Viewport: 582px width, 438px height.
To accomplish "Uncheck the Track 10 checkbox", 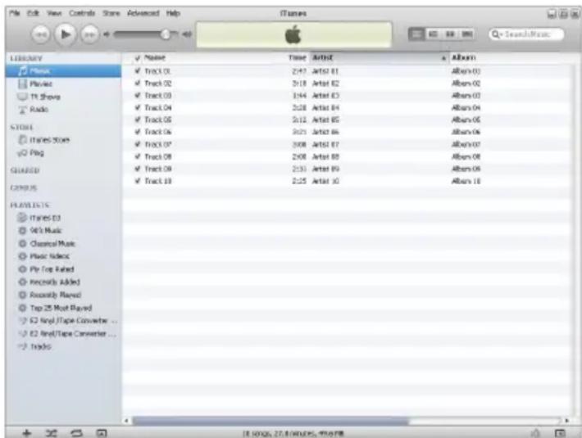I will 138,181.
